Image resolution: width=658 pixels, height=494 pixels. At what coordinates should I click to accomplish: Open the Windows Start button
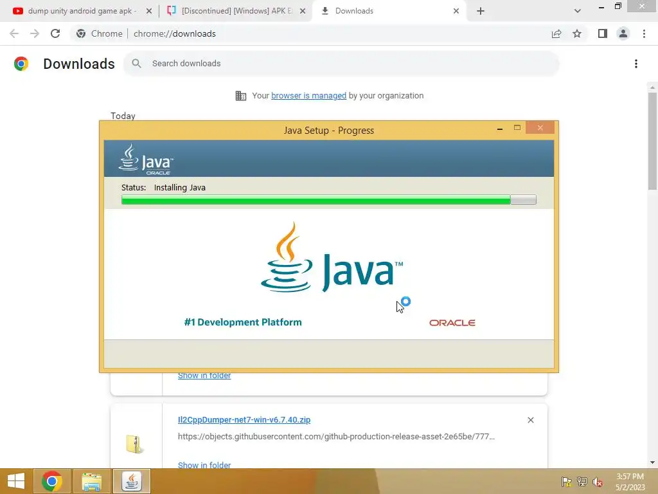16,481
